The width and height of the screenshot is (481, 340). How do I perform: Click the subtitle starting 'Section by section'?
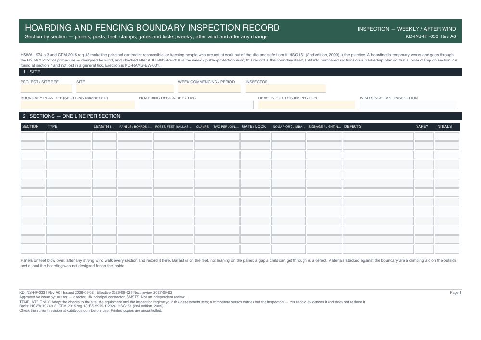(x=146, y=37)
